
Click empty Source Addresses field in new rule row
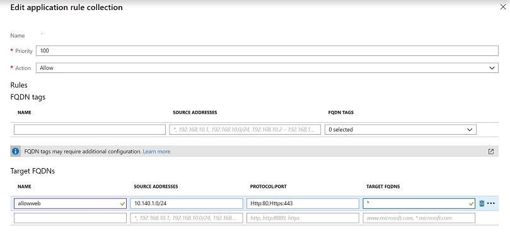click(x=187, y=218)
